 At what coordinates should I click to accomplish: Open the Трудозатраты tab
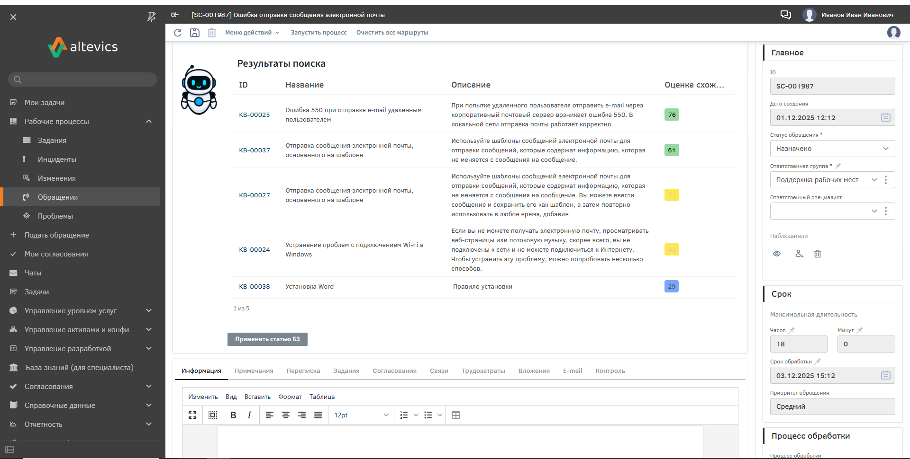[483, 371]
